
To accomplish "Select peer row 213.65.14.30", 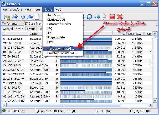I will (77, 43).
